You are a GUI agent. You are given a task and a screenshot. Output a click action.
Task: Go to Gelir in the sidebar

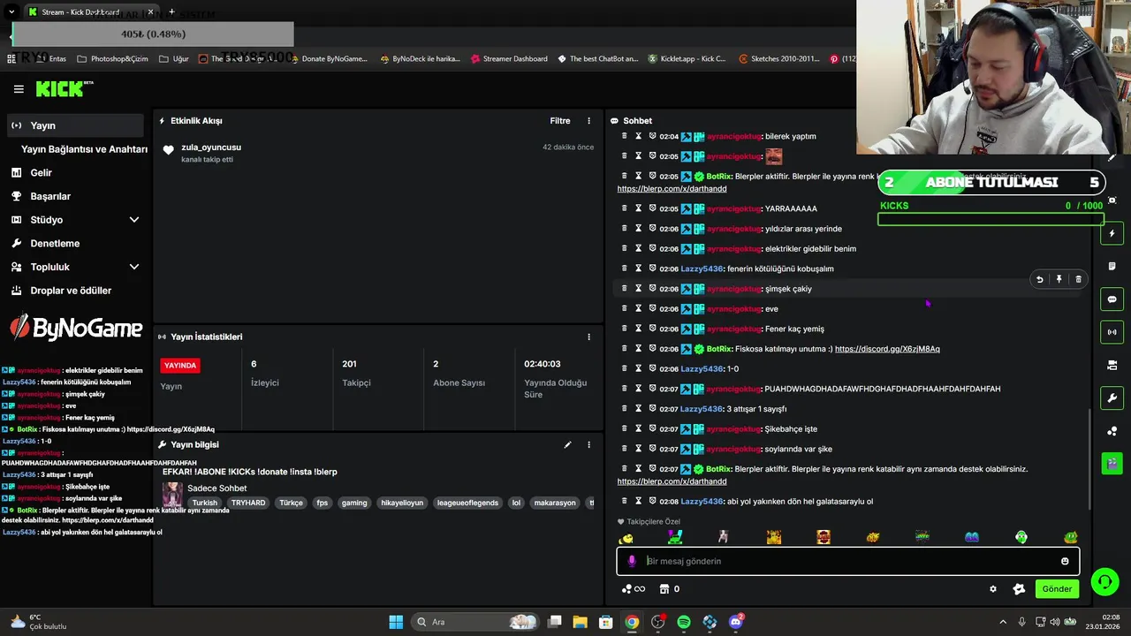pos(41,173)
